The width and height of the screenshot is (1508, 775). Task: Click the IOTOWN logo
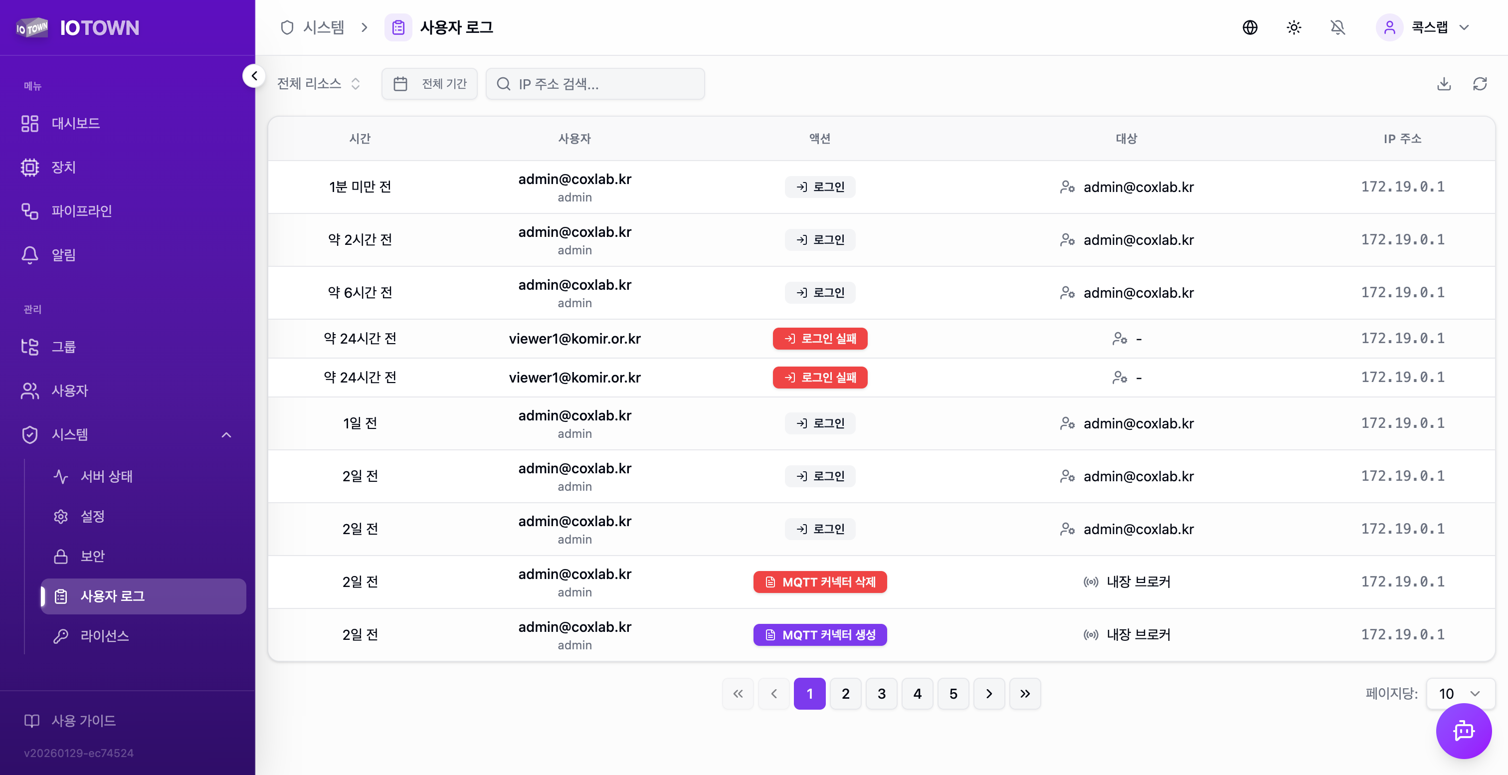click(77, 27)
